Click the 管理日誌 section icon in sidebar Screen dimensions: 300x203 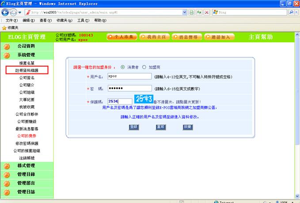tap(7, 192)
